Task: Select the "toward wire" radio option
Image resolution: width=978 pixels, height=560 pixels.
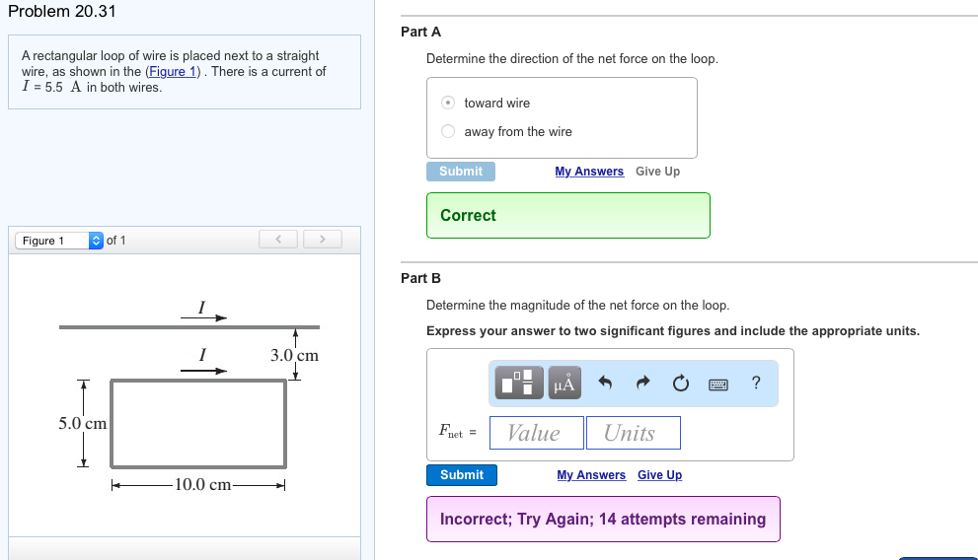Action: [x=448, y=103]
